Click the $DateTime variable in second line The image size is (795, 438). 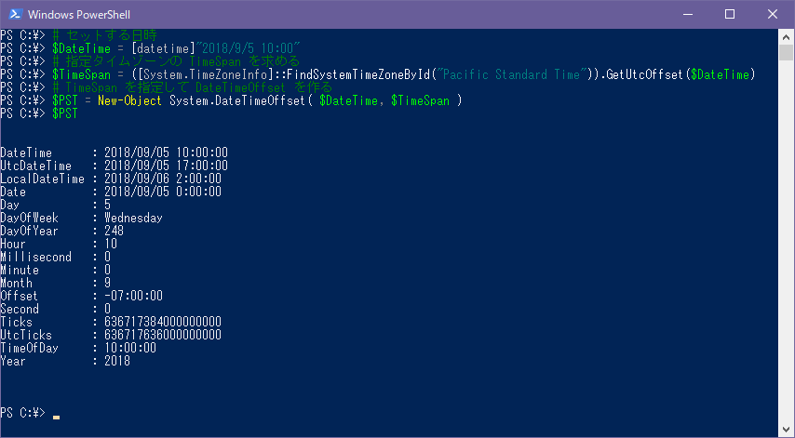point(81,48)
